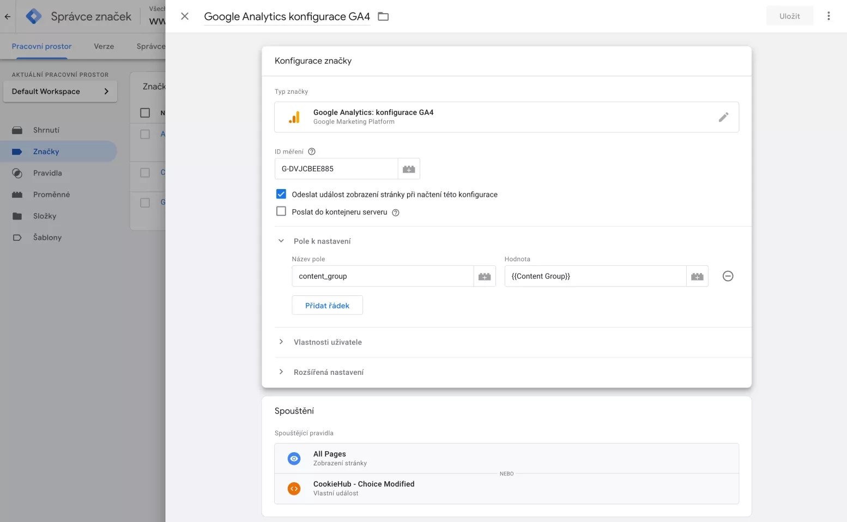Viewport: 847px width, 522px height.
Task: Click Proměnné variables icon in sidebar
Action: click(17, 195)
